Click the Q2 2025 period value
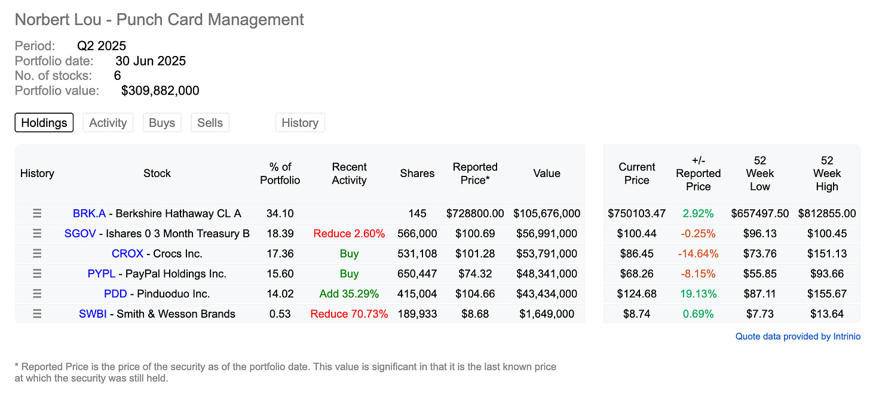Screen dimensions: 870x397 (102, 46)
